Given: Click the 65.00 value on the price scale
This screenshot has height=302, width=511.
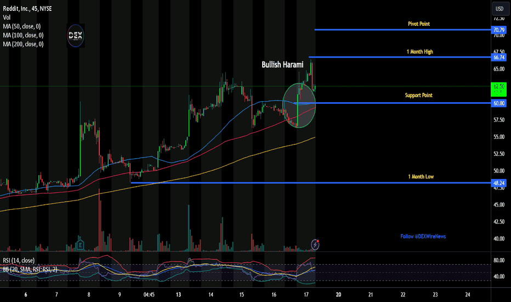Looking at the screenshot, I should coord(499,69).
